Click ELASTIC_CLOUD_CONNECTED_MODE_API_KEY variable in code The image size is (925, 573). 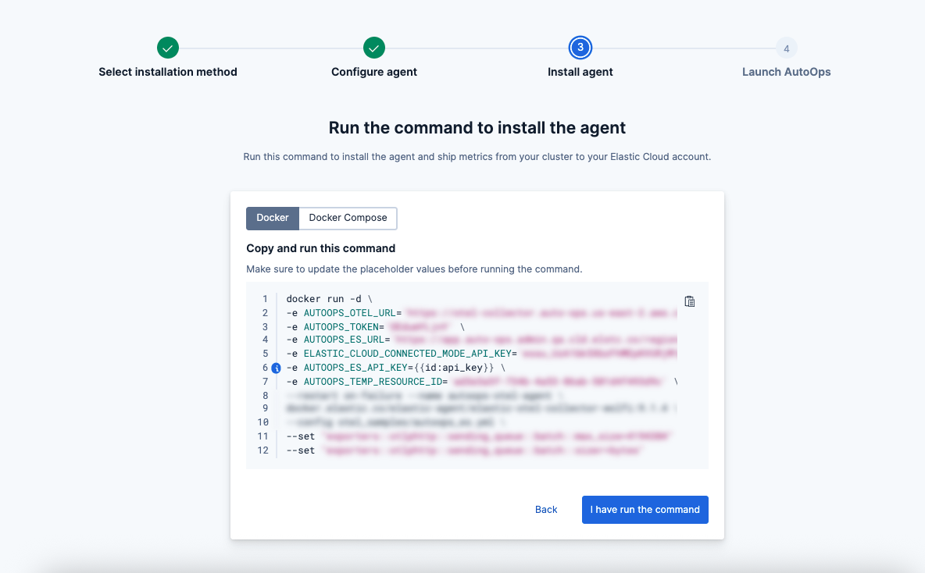[407, 354]
